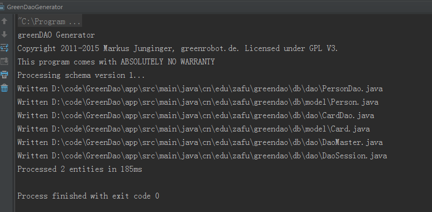The width and height of the screenshot is (432, 212).
Task: Clear console with trash icon
Action: coord(4,88)
